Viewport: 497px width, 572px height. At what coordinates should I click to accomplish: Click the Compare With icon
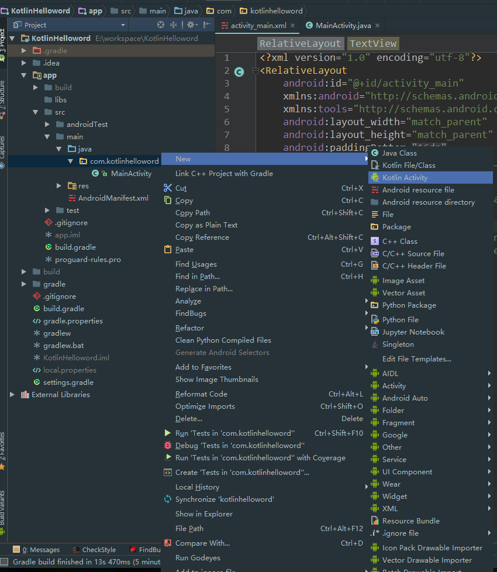[168, 543]
